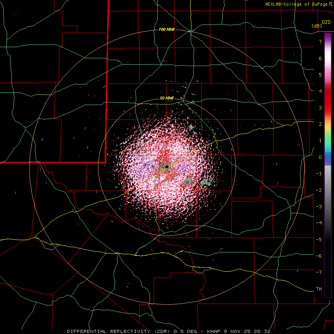Click the black radar site dot at the center

tap(167, 166)
